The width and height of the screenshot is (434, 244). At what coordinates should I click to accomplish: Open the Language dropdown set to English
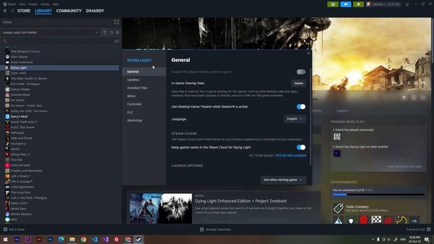click(295, 119)
